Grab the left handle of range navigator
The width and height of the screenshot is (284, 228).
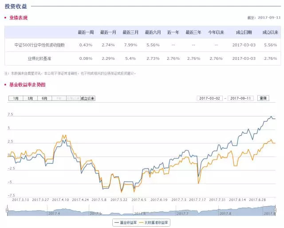[x=7, y=210]
